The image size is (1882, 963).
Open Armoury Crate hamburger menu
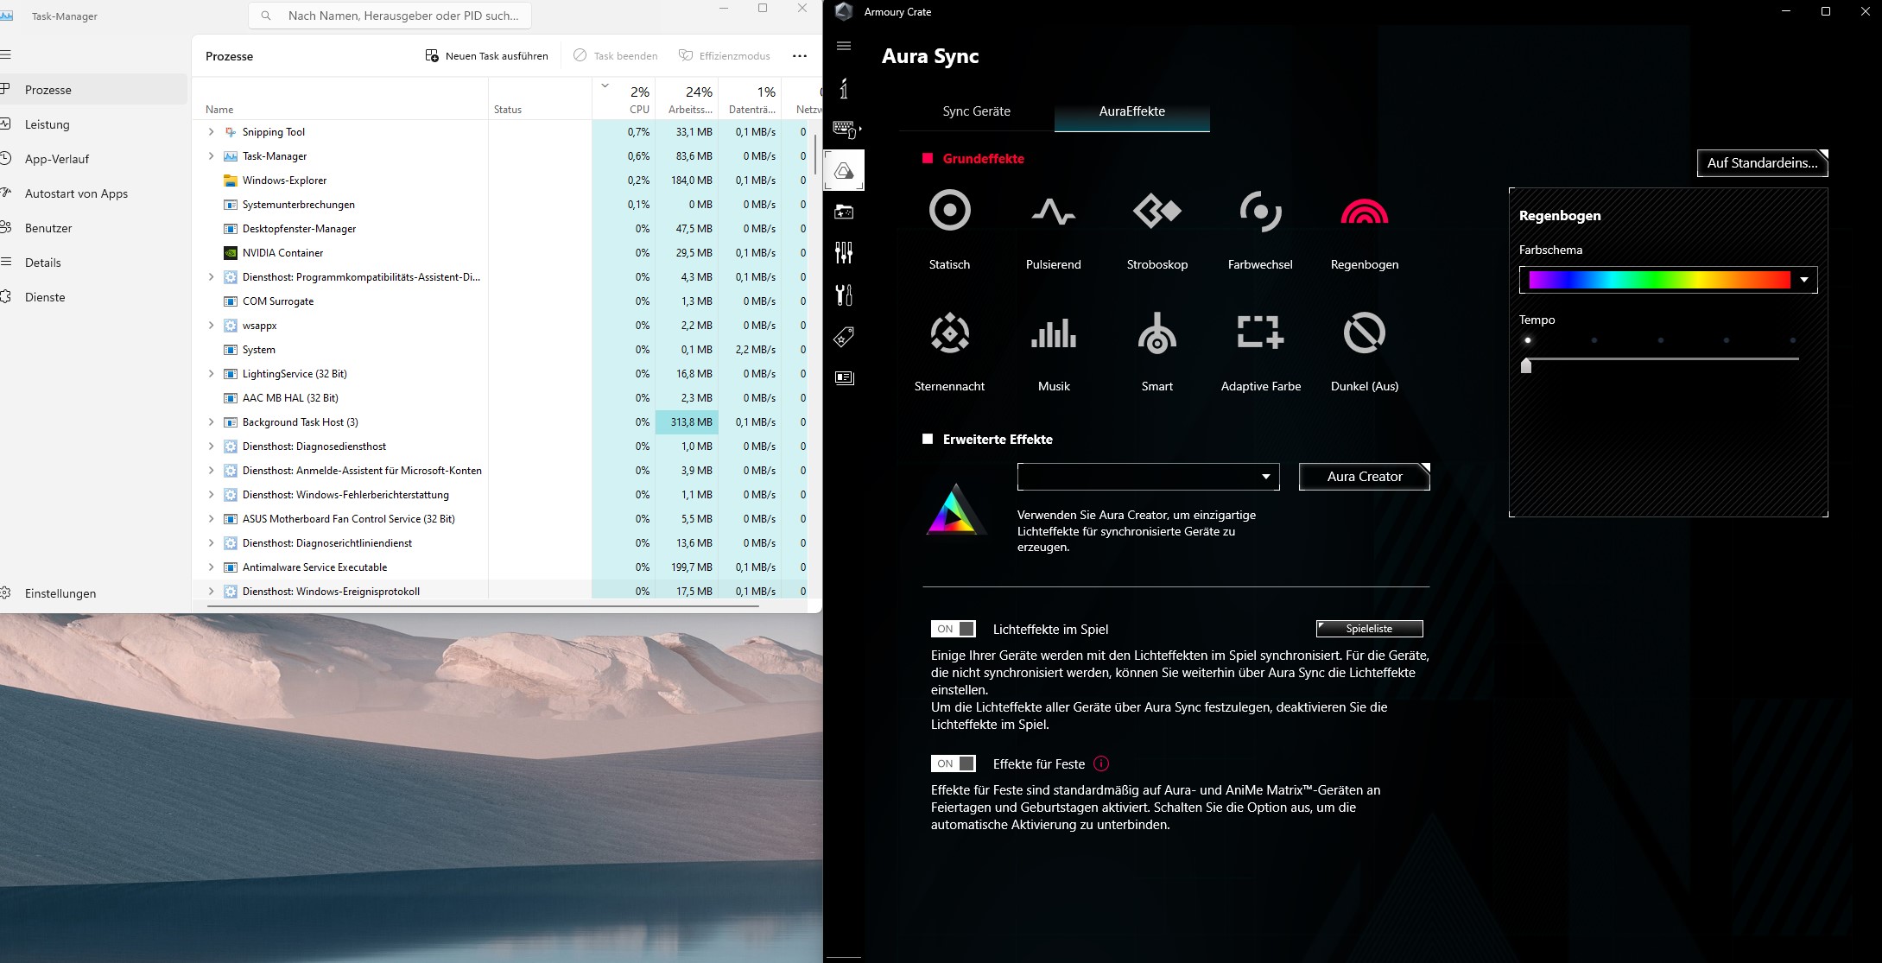point(844,46)
